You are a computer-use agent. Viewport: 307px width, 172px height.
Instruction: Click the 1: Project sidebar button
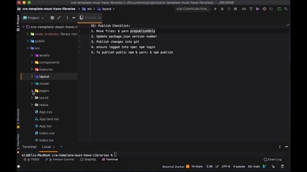(18, 23)
